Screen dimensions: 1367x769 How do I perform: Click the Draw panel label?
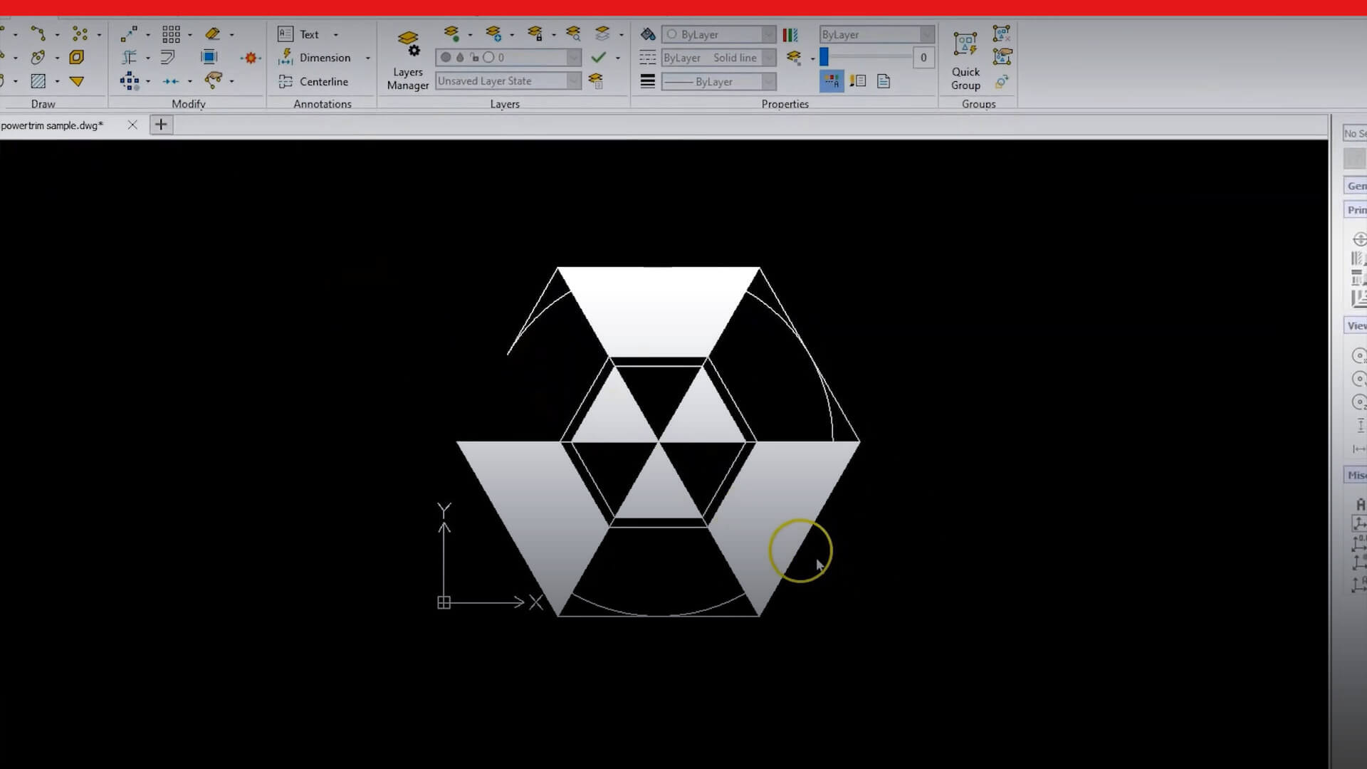click(x=43, y=104)
